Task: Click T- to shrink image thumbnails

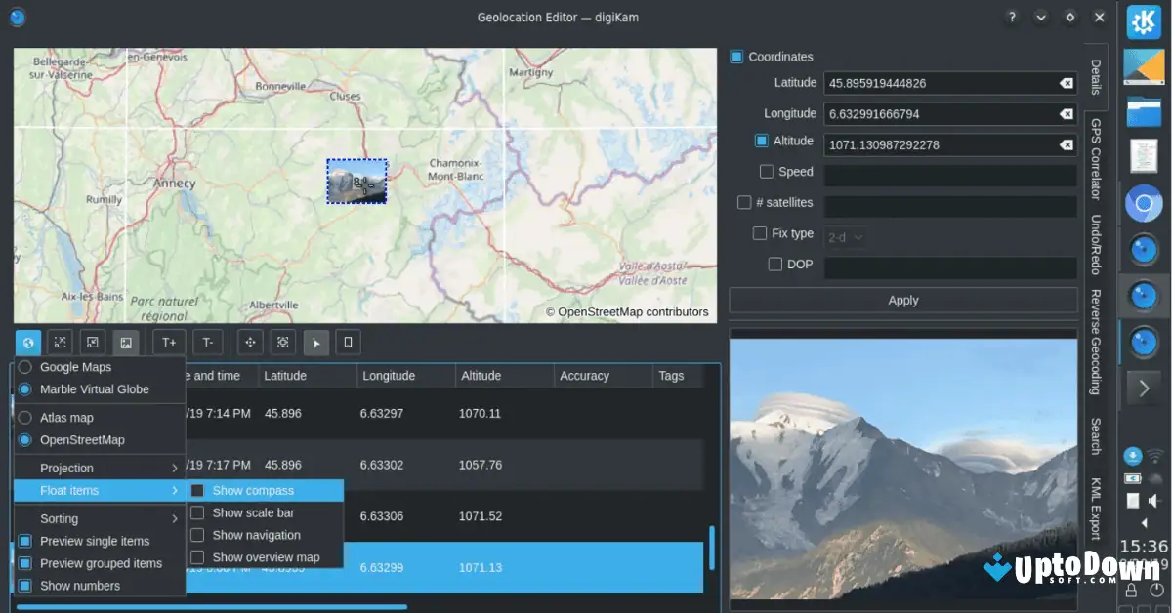Action: pos(207,342)
